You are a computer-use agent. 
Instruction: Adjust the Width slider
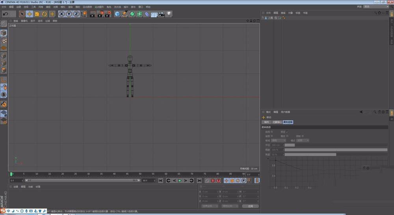click(336, 154)
